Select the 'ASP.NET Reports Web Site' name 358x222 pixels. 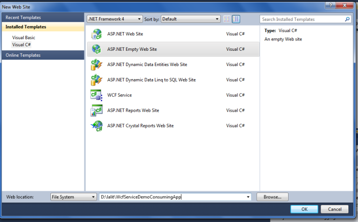[x=133, y=110]
